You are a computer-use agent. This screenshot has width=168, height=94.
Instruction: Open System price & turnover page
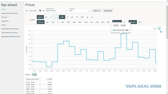pyautogui.click(x=10, y=13)
